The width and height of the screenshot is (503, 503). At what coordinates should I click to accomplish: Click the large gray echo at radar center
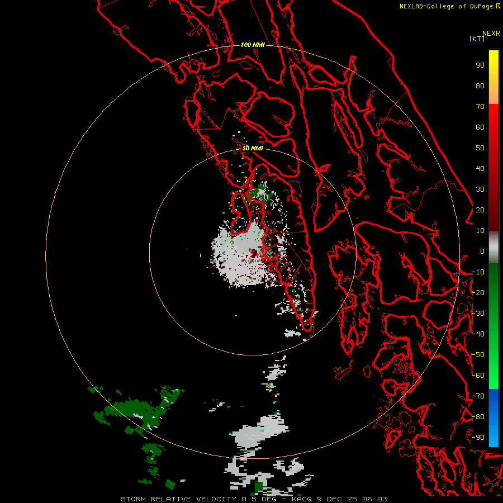tap(244, 257)
